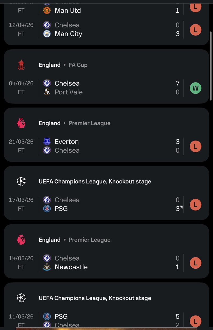Tap the Champions League ball icon above 17/03/26 match

(x=21, y=182)
